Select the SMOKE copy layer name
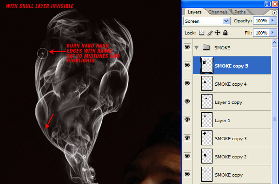The width and height of the screenshot is (279, 184). (229, 175)
